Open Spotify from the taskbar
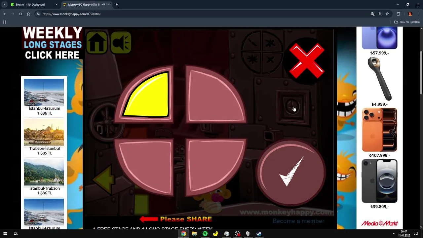Screen dimensions: 423x238 (x=205, y=234)
